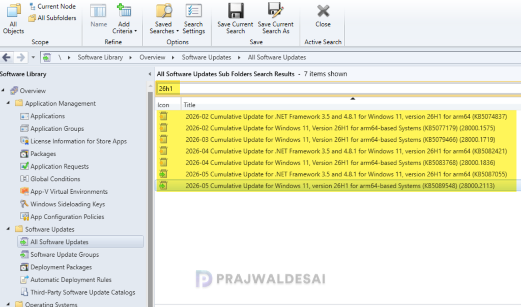
Task: Expand the breadcrumb arrow after Software Library
Action: click(x=131, y=57)
